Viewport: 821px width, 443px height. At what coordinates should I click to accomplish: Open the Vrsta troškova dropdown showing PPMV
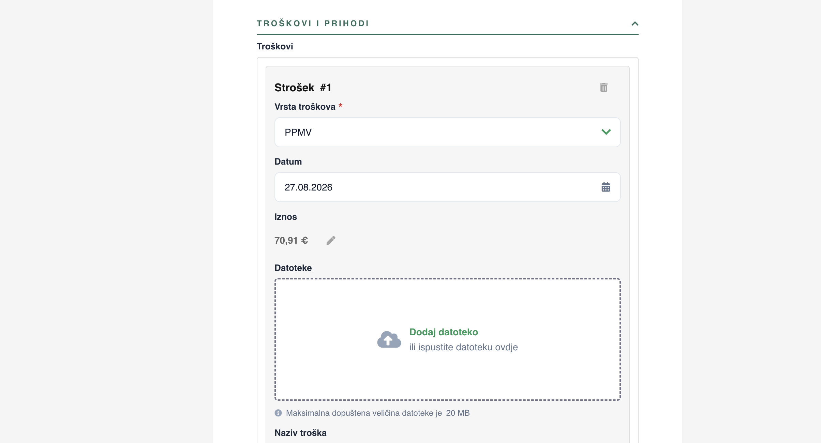click(447, 132)
